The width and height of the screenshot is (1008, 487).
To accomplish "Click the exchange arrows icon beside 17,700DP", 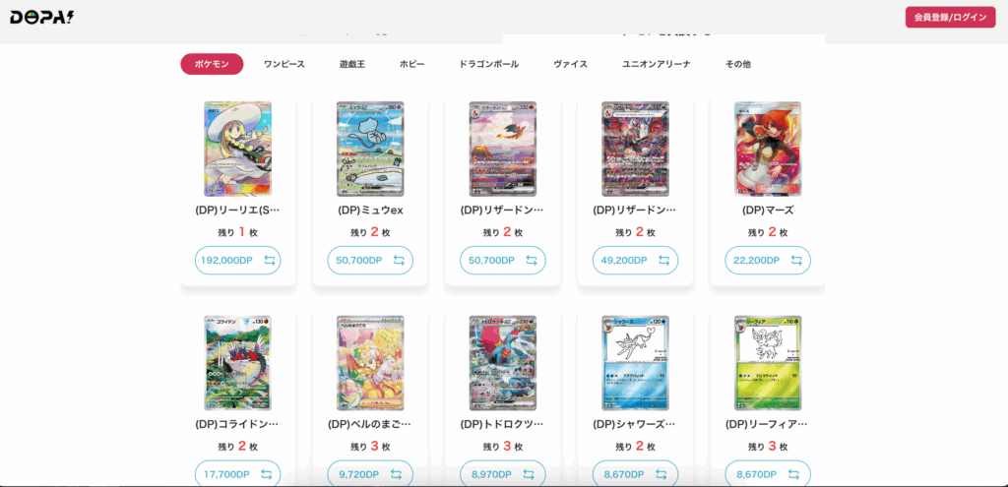I will [x=266, y=474].
